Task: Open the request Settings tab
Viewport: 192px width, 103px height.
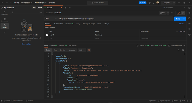Action: click(x=106, y=24)
